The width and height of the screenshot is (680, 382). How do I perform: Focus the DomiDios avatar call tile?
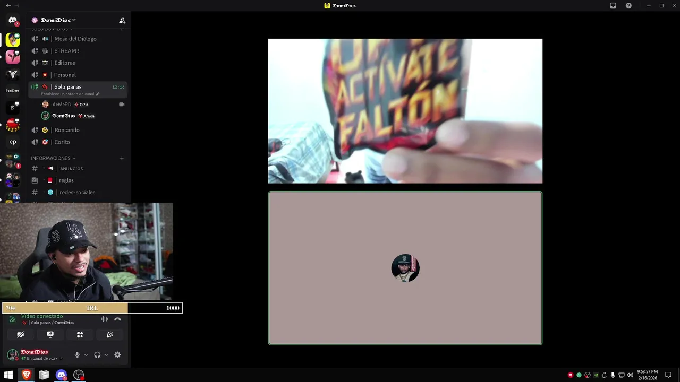click(x=405, y=268)
